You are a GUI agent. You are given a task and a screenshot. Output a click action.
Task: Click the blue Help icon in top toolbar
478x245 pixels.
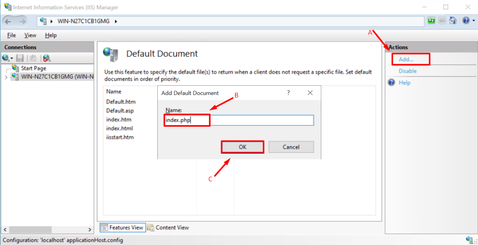(465, 21)
